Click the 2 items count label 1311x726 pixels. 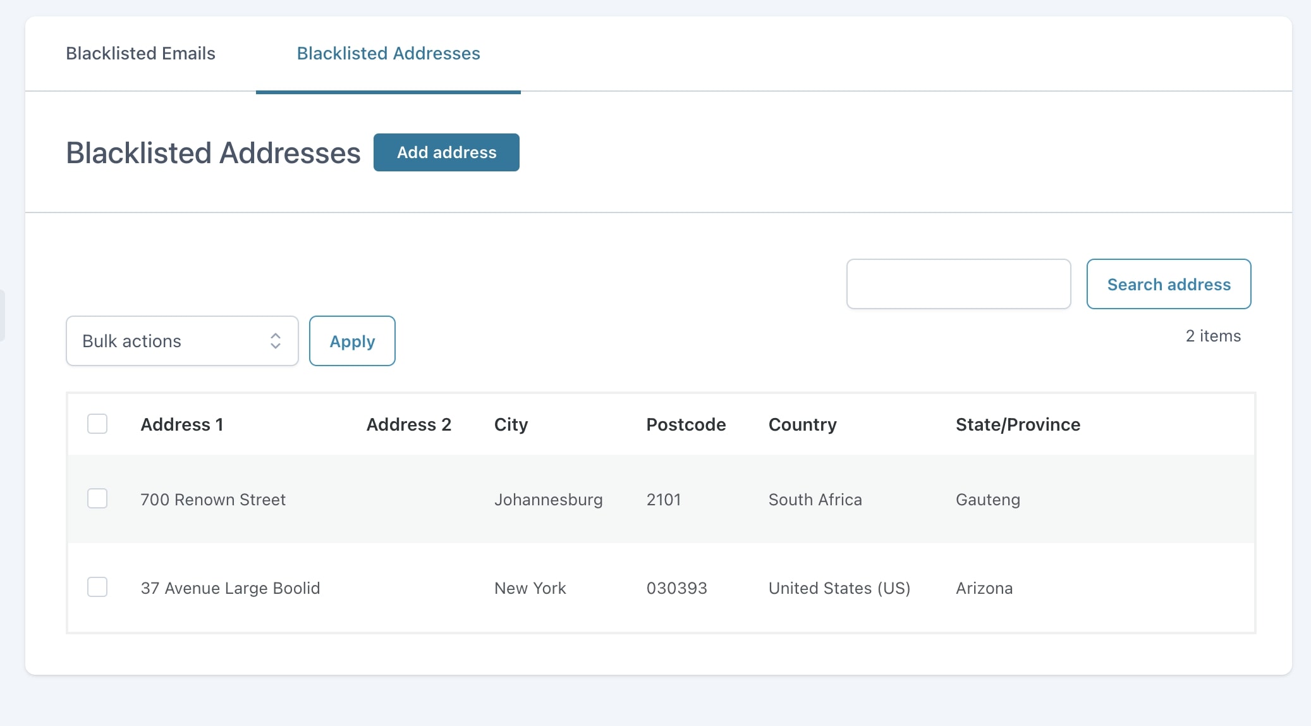click(1213, 336)
